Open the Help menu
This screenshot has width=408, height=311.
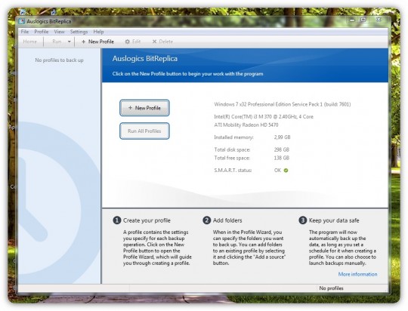point(99,32)
